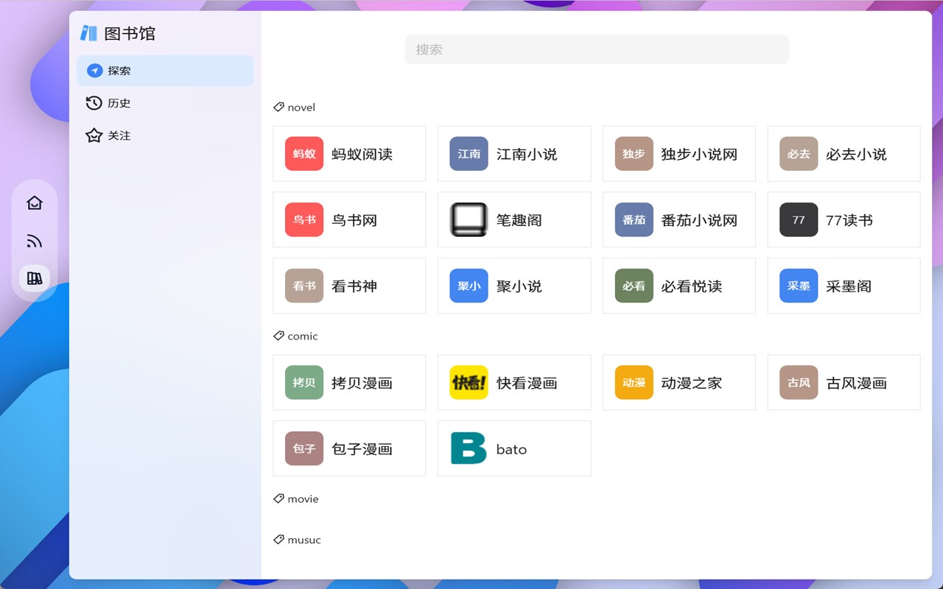Click the green 拷贝 source icon
Image resolution: width=943 pixels, height=589 pixels.
tap(304, 382)
